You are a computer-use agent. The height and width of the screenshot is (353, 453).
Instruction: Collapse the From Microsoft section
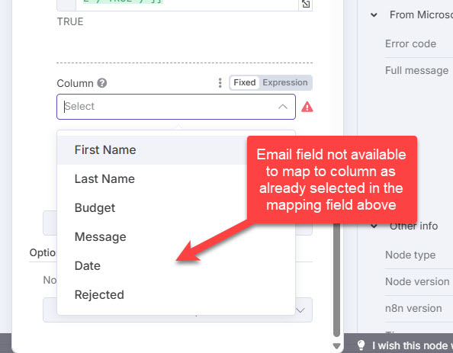pos(374,14)
